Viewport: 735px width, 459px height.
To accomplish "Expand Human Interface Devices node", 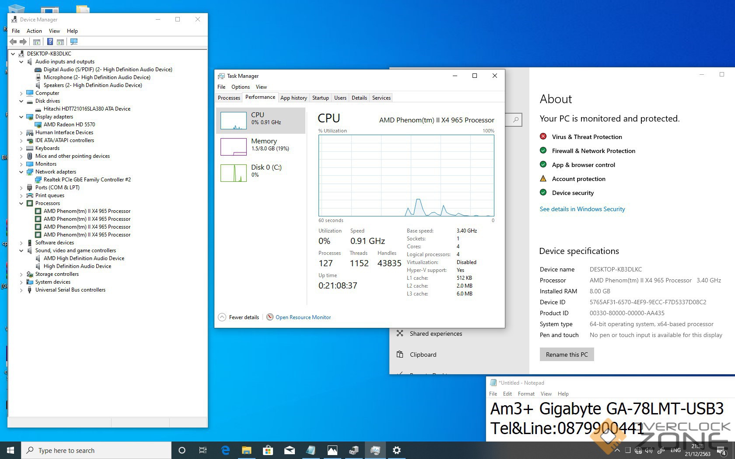I will [21, 132].
